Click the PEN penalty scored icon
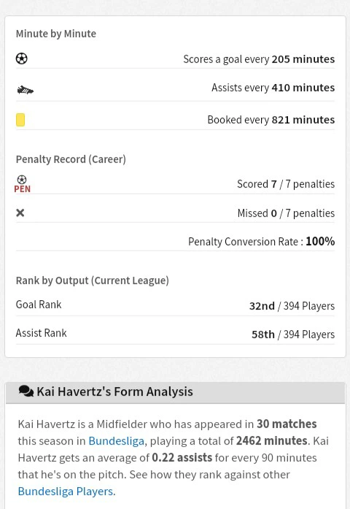350x509 pixels. pos(22,184)
